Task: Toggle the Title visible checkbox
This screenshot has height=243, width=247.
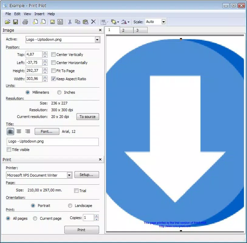Action: tap(9, 149)
